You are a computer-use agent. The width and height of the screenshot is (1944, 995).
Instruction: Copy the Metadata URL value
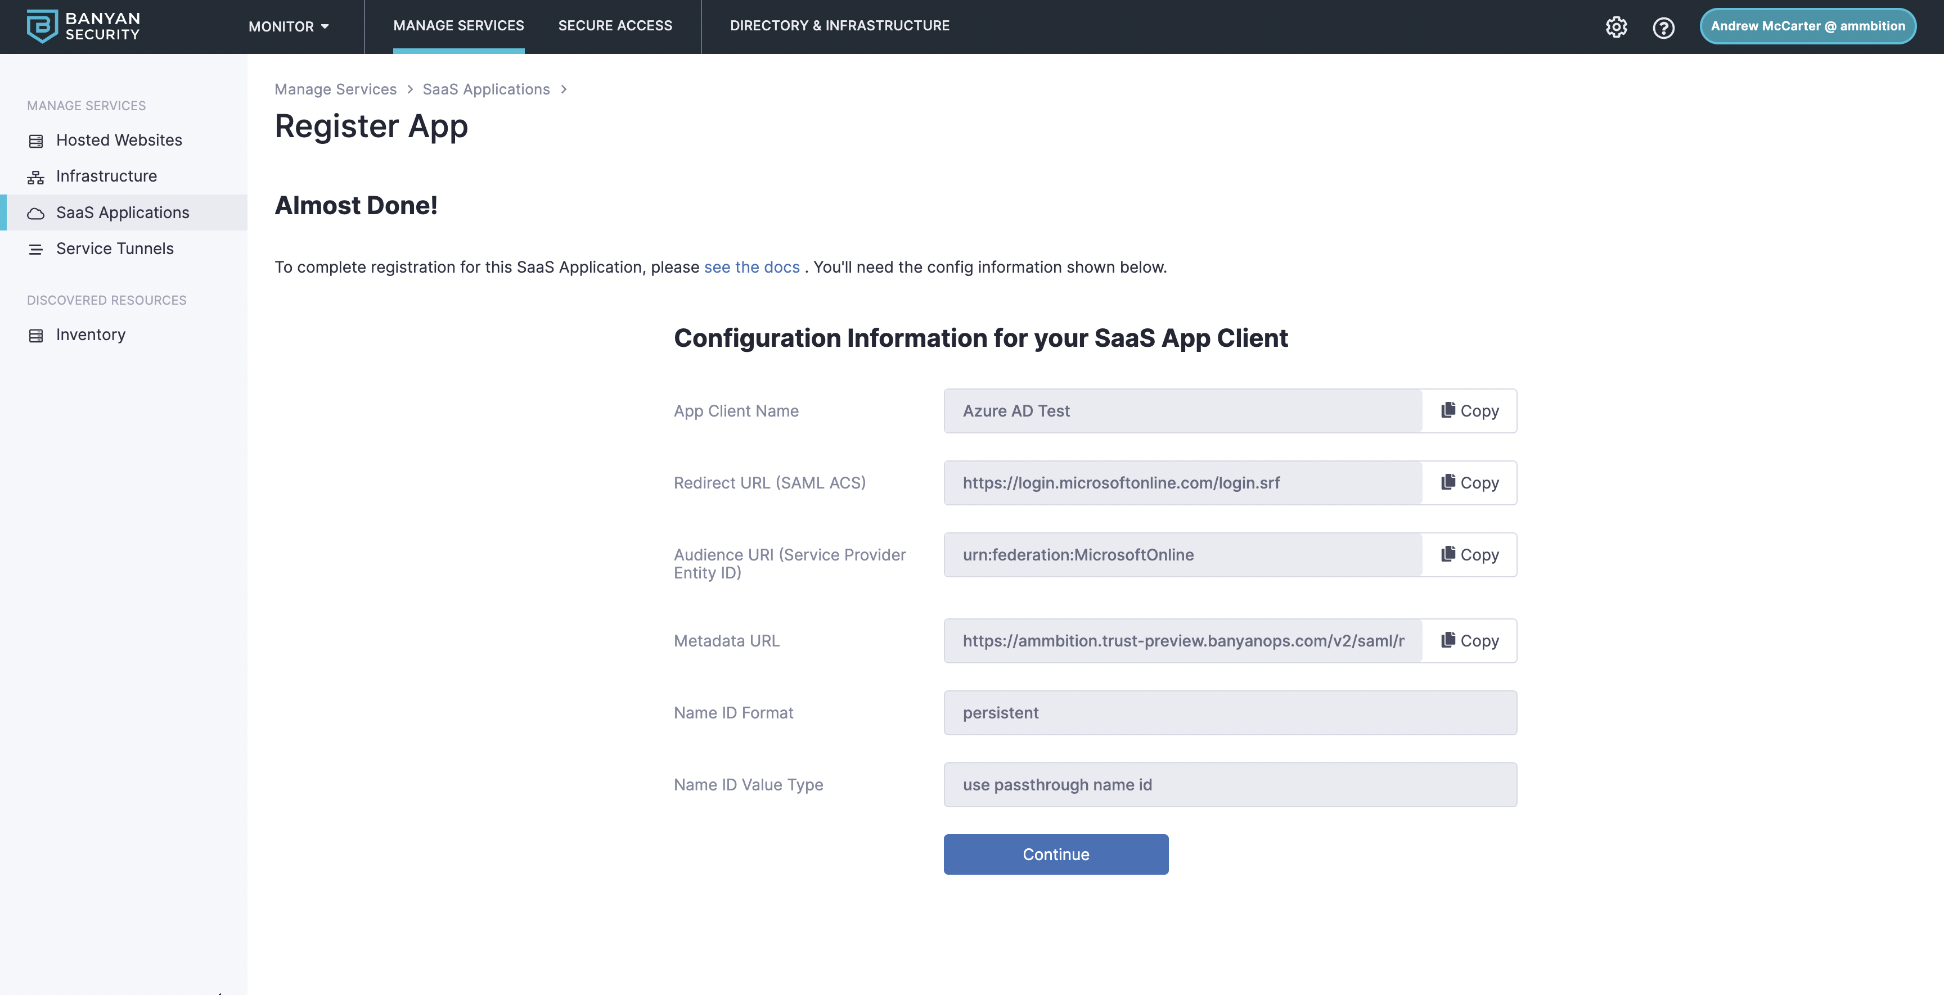pyautogui.click(x=1469, y=641)
